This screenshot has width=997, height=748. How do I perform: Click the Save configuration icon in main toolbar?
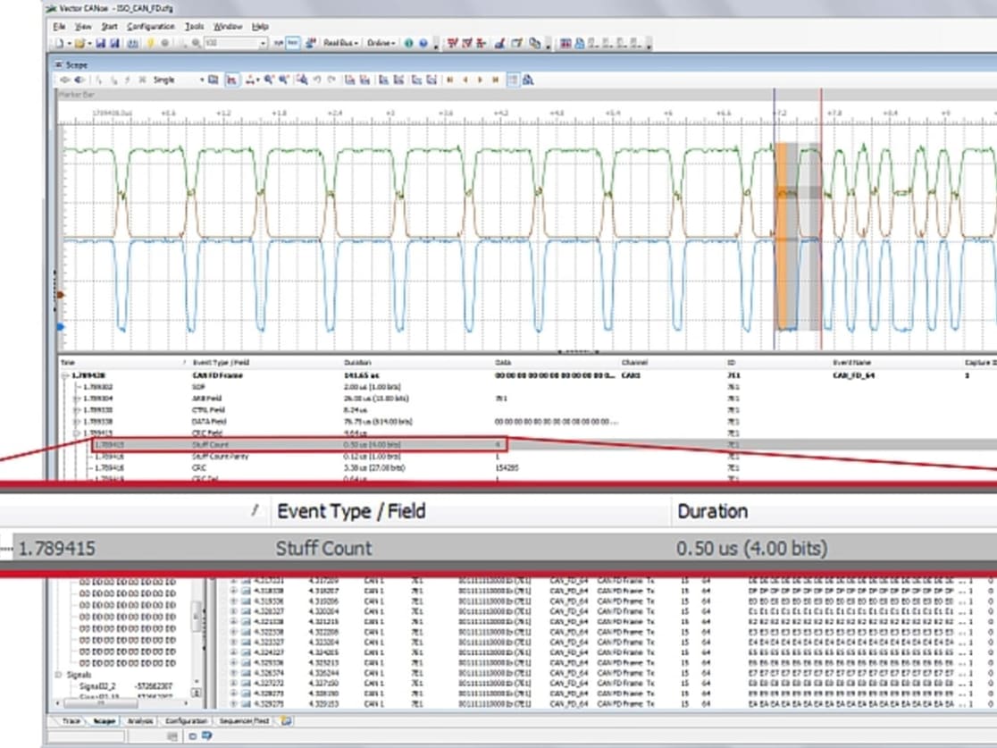(100, 43)
